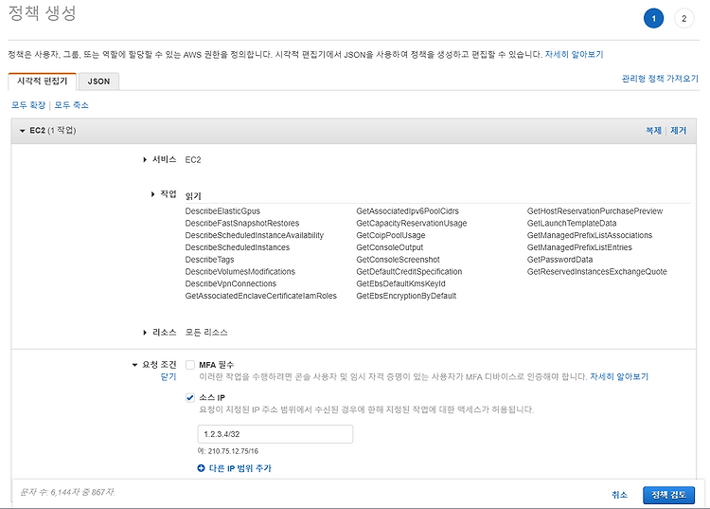Expand the 리소스 row
The width and height of the screenshot is (710, 509).
click(x=145, y=333)
